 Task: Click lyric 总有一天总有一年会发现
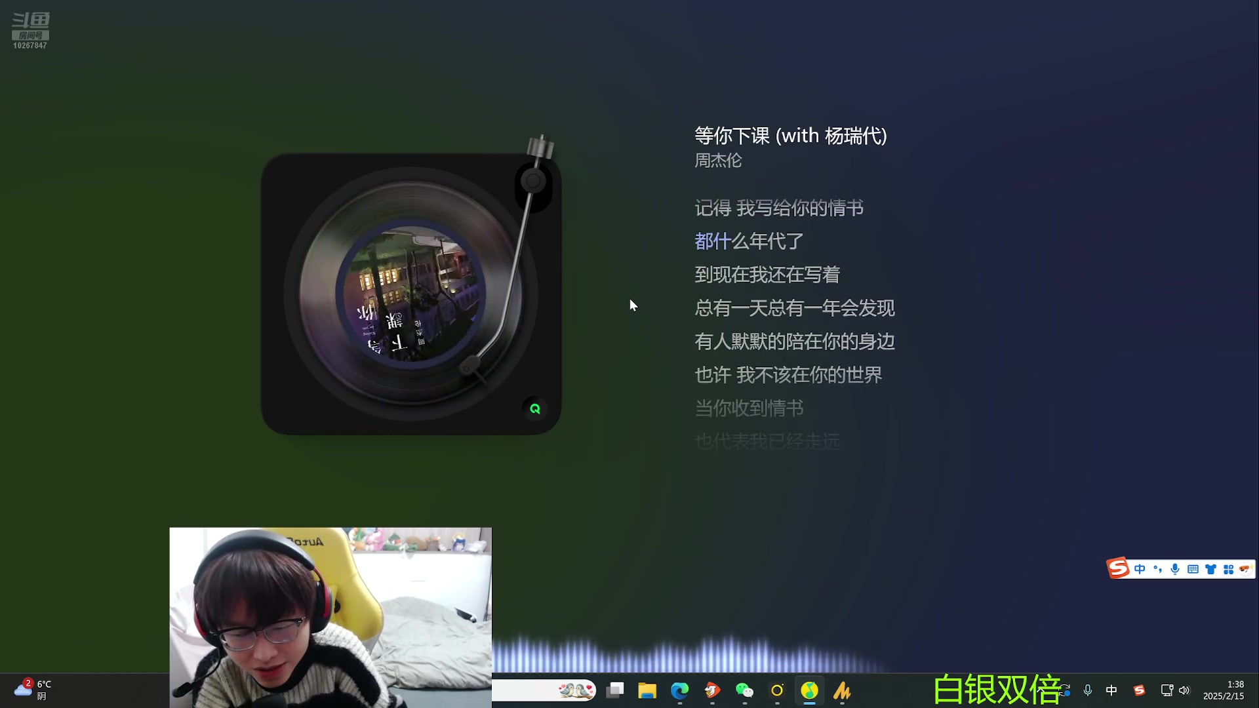coord(795,308)
